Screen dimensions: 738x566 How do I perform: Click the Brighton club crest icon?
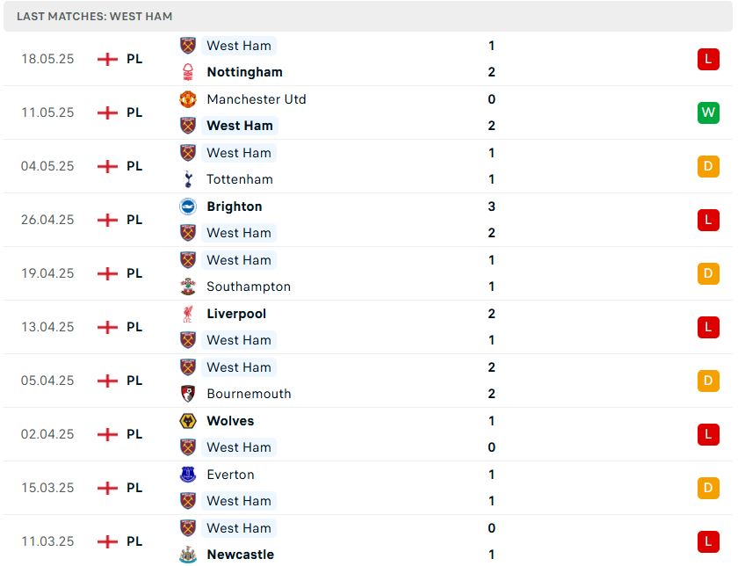pyautogui.click(x=188, y=207)
